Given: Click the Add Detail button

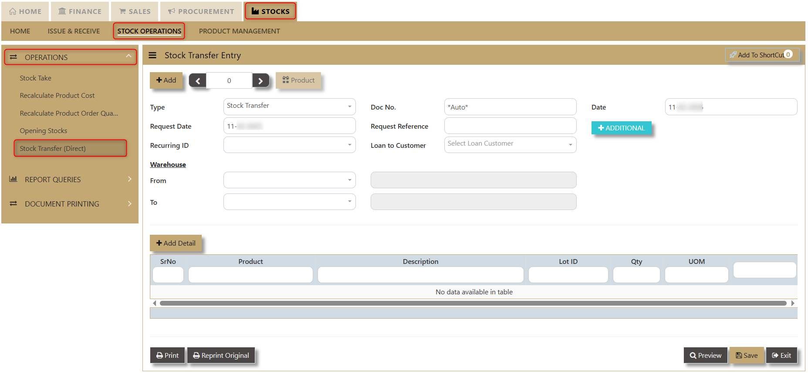Looking at the screenshot, I should click(x=176, y=243).
